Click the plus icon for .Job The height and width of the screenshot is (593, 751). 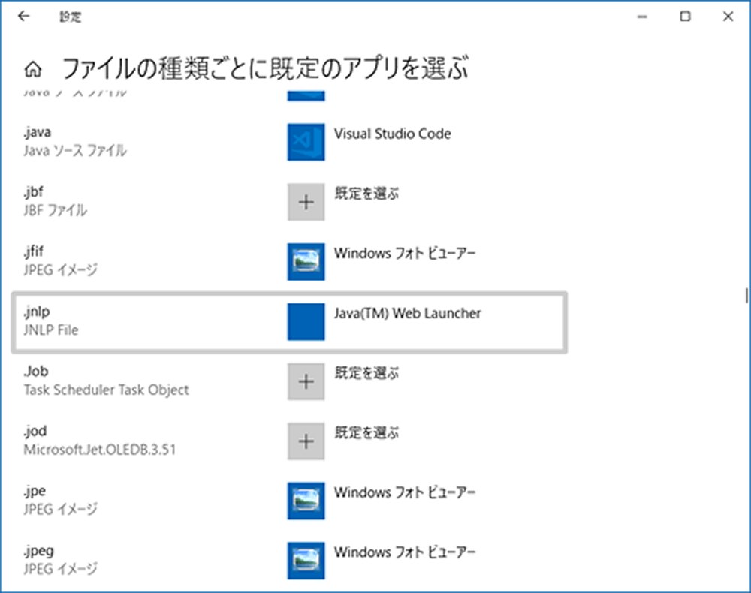306,381
